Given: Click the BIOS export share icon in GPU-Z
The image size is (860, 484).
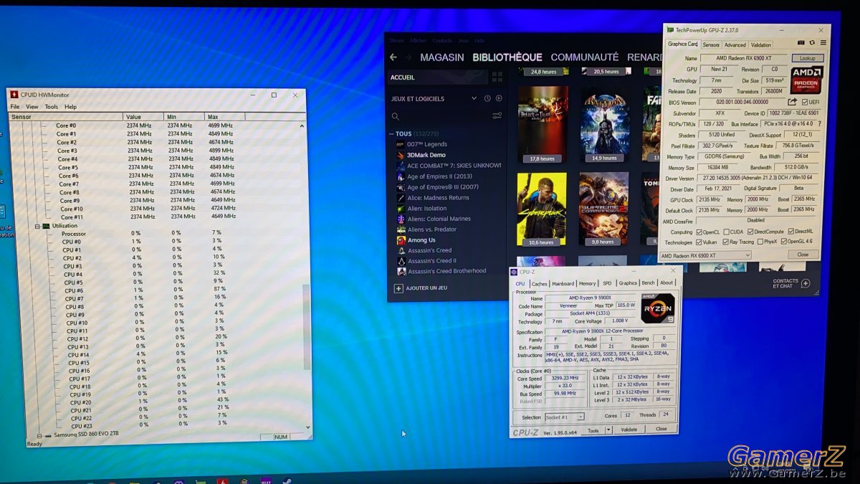Looking at the screenshot, I should pos(793,102).
